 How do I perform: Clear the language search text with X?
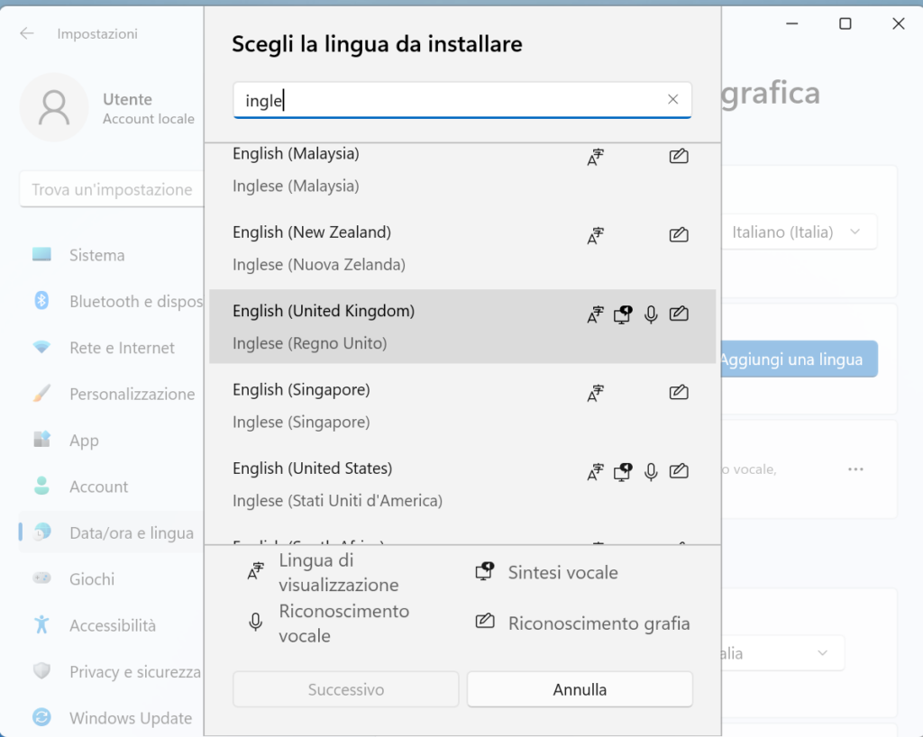(x=672, y=100)
